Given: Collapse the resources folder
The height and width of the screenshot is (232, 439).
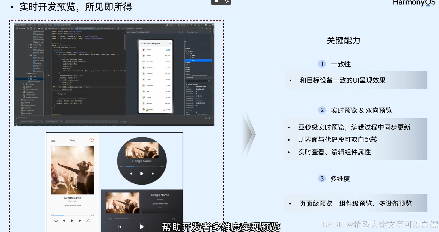Looking at the screenshot, I should click(x=26, y=74).
